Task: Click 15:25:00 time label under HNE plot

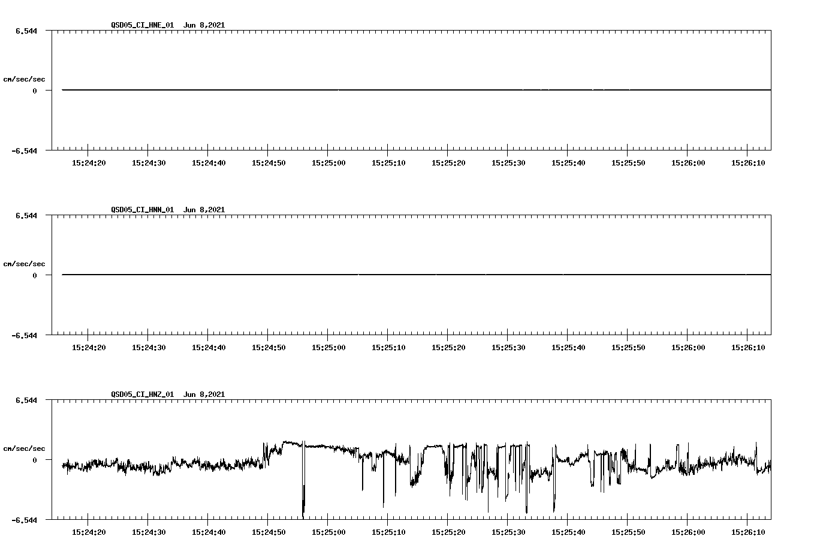Action: pos(328,163)
